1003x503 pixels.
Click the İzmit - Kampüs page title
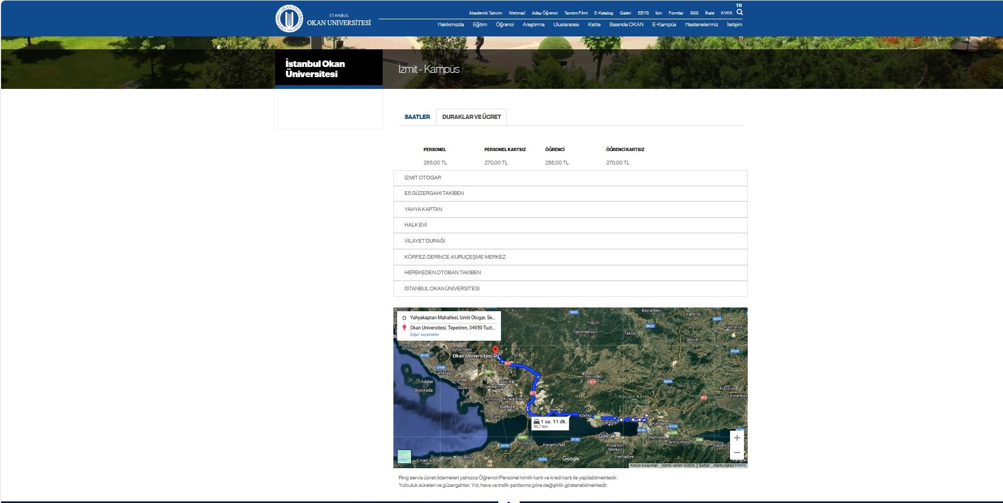[429, 69]
